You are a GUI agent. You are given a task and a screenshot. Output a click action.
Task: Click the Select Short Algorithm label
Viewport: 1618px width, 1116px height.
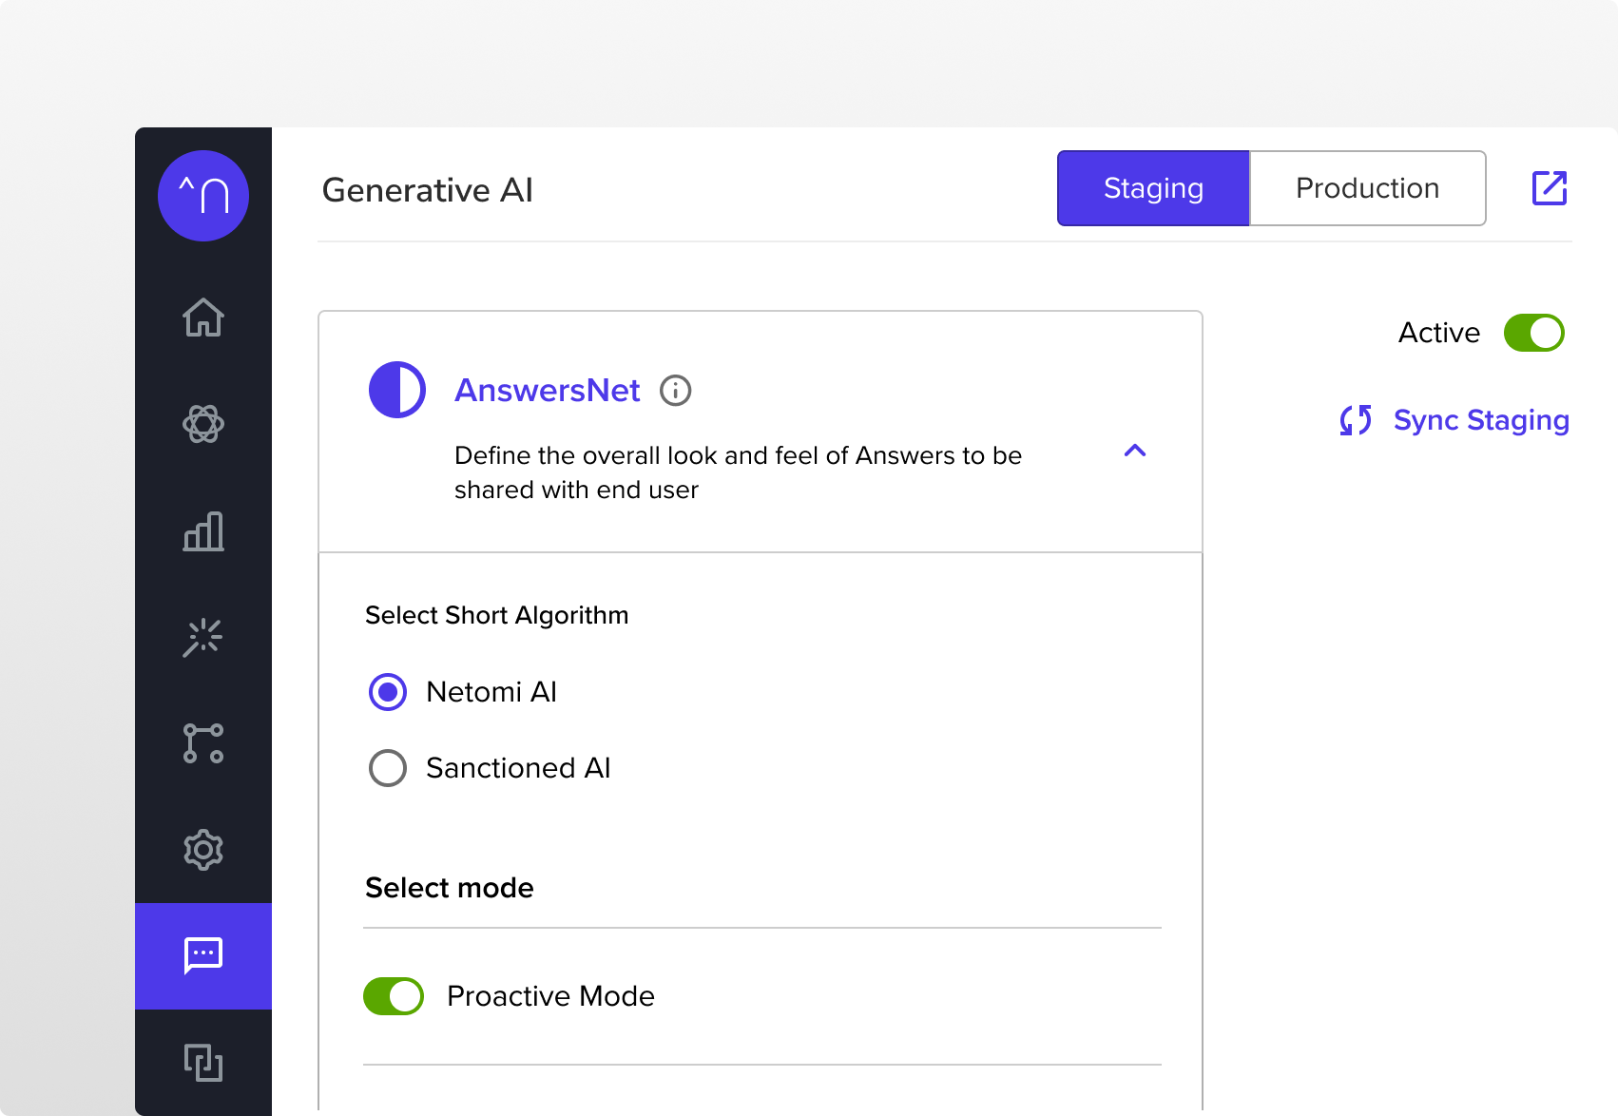point(497,615)
